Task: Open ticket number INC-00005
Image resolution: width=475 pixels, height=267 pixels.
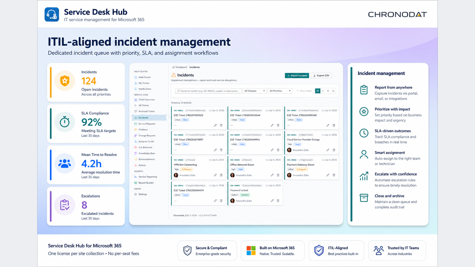Action: 178,160
